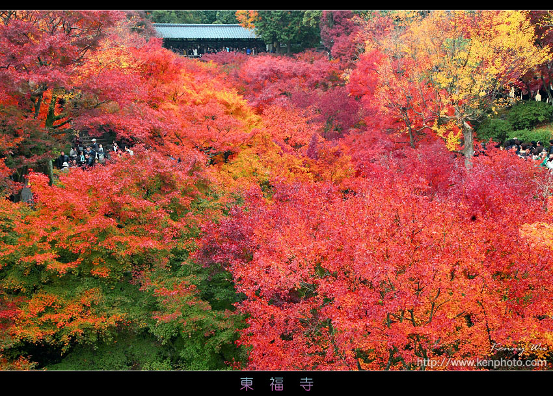Click the 東福寺 caption text
The image size is (553, 396).
click(276, 384)
